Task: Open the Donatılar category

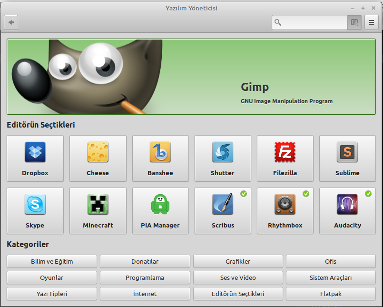Action: pyautogui.click(x=145, y=261)
